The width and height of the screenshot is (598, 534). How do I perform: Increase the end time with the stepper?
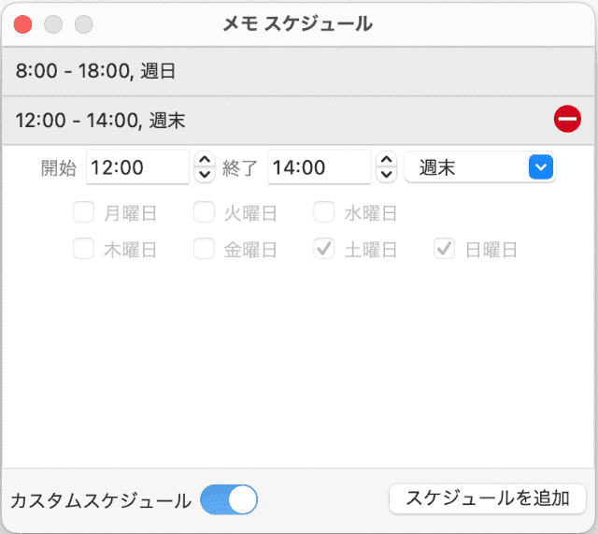pyautogui.click(x=385, y=161)
